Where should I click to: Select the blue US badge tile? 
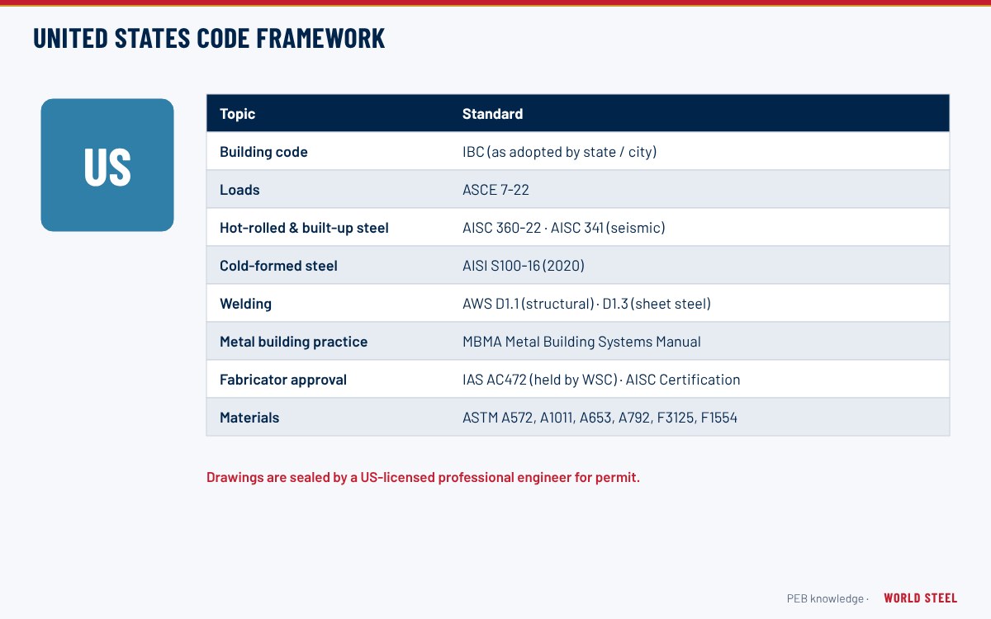pos(107,165)
